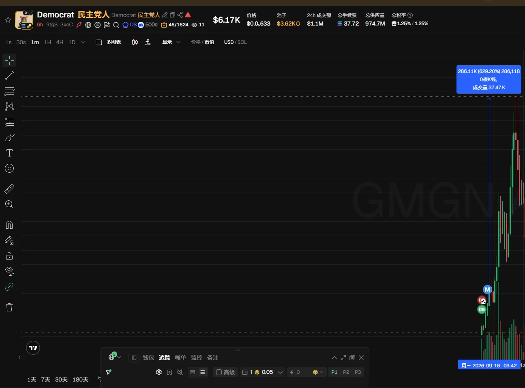
Task: Open the 总税率 help question mark
Action: click(x=410, y=15)
